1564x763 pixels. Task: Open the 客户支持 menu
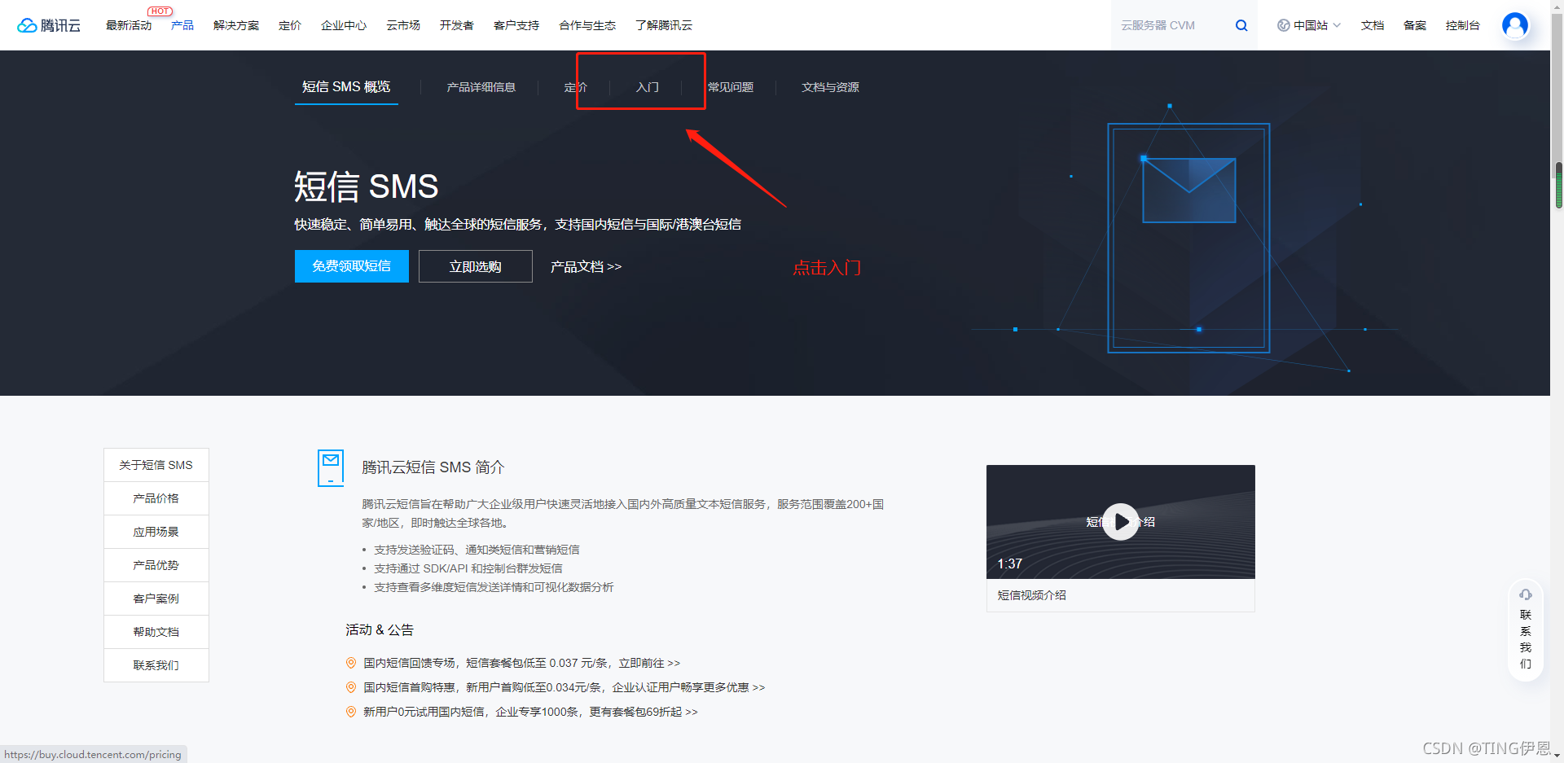(x=516, y=25)
